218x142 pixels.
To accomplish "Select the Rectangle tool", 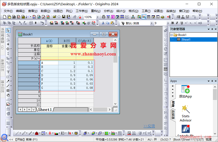I will pos(8,91).
